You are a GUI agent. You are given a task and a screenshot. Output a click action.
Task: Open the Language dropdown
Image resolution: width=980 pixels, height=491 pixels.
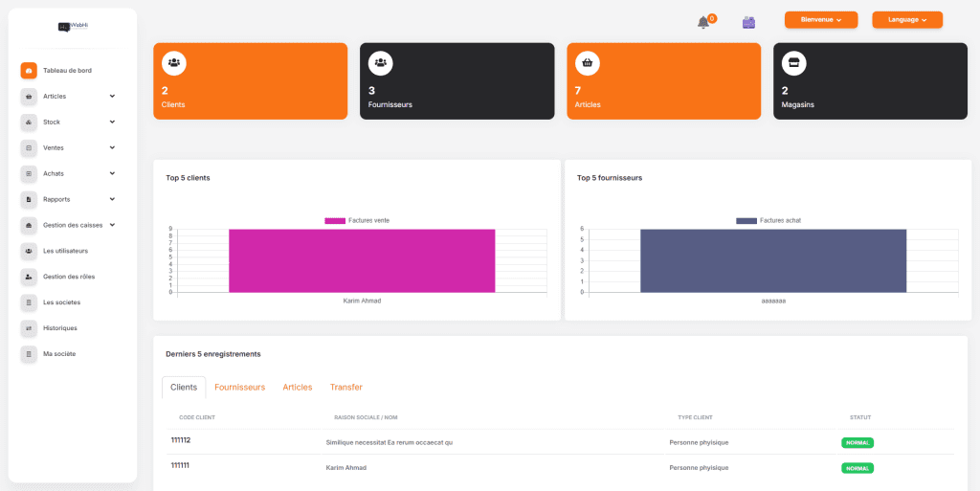(x=906, y=20)
